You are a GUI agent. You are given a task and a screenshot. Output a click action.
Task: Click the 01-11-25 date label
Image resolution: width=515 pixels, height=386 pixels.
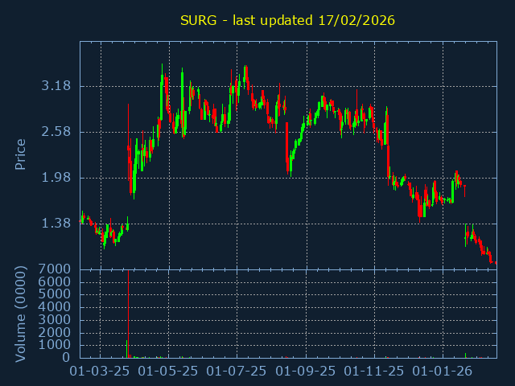tap(375, 372)
